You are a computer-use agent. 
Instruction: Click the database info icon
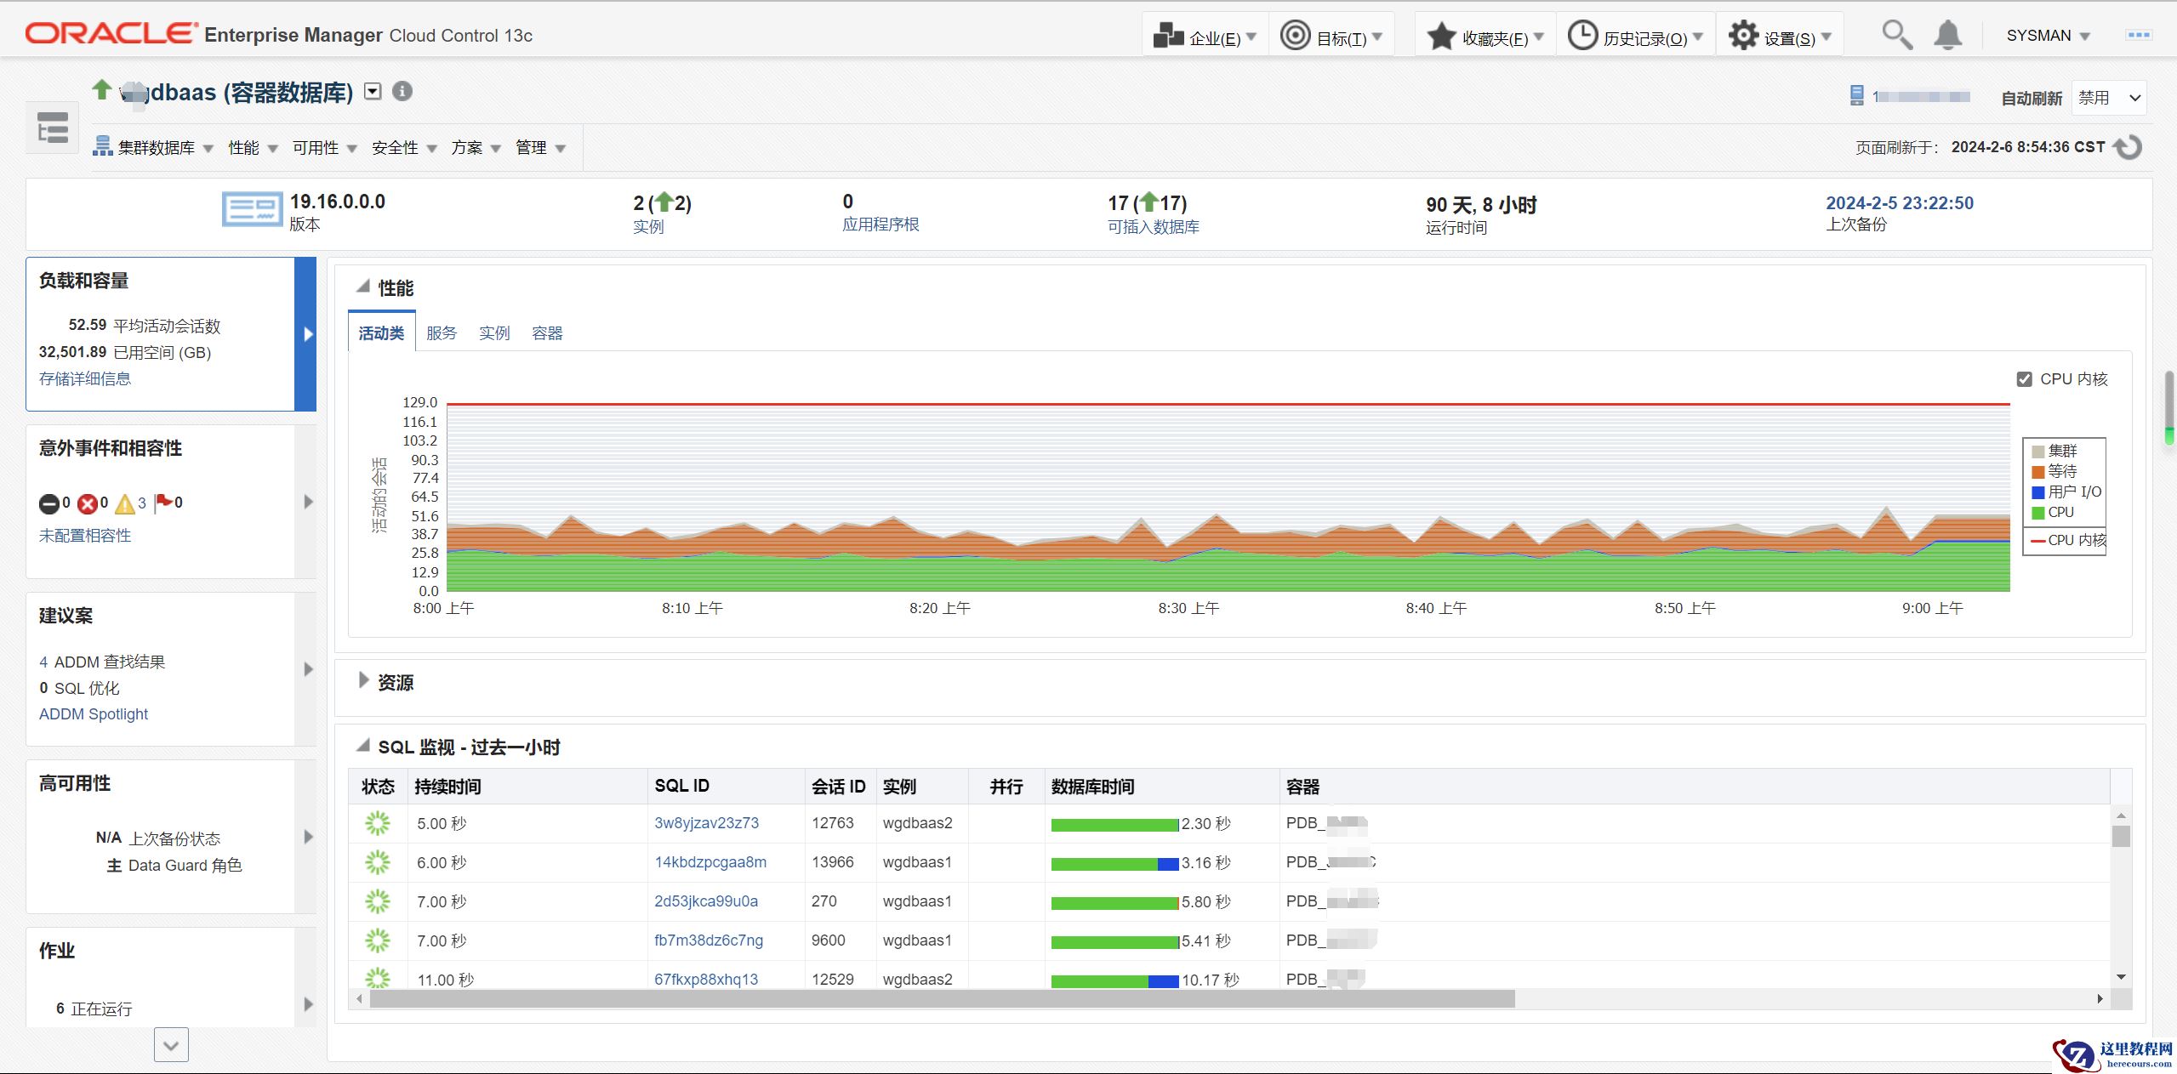[x=402, y=91]
